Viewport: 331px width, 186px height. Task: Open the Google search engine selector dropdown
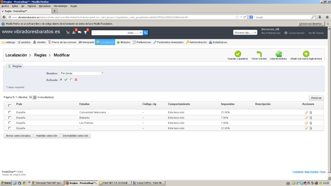point(252,17)
